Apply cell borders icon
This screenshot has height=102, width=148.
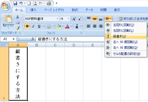pyautogui.click(x=49, y=26)
